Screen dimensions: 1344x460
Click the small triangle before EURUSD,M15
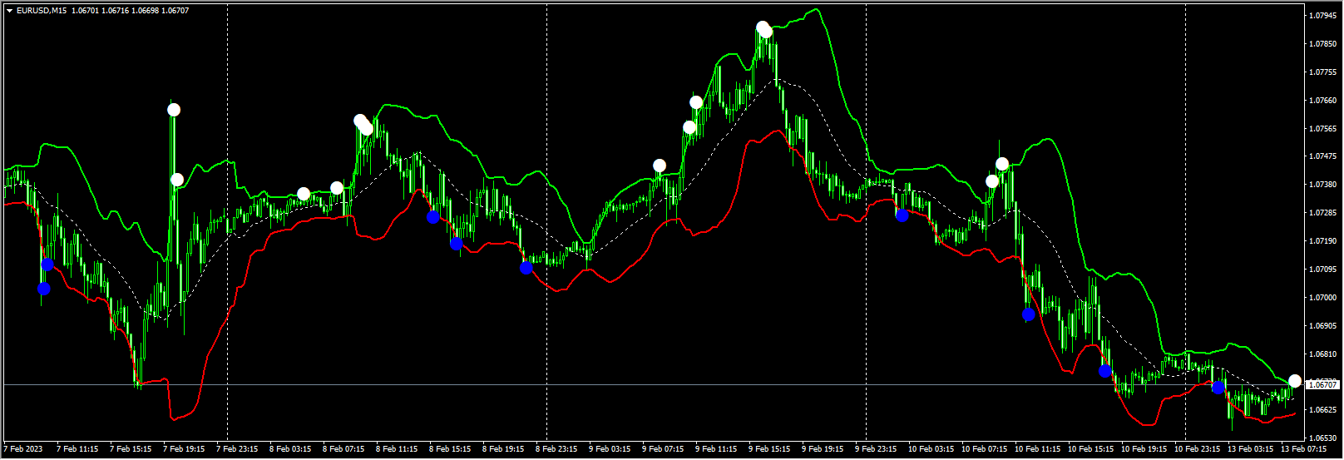[9, 11]
